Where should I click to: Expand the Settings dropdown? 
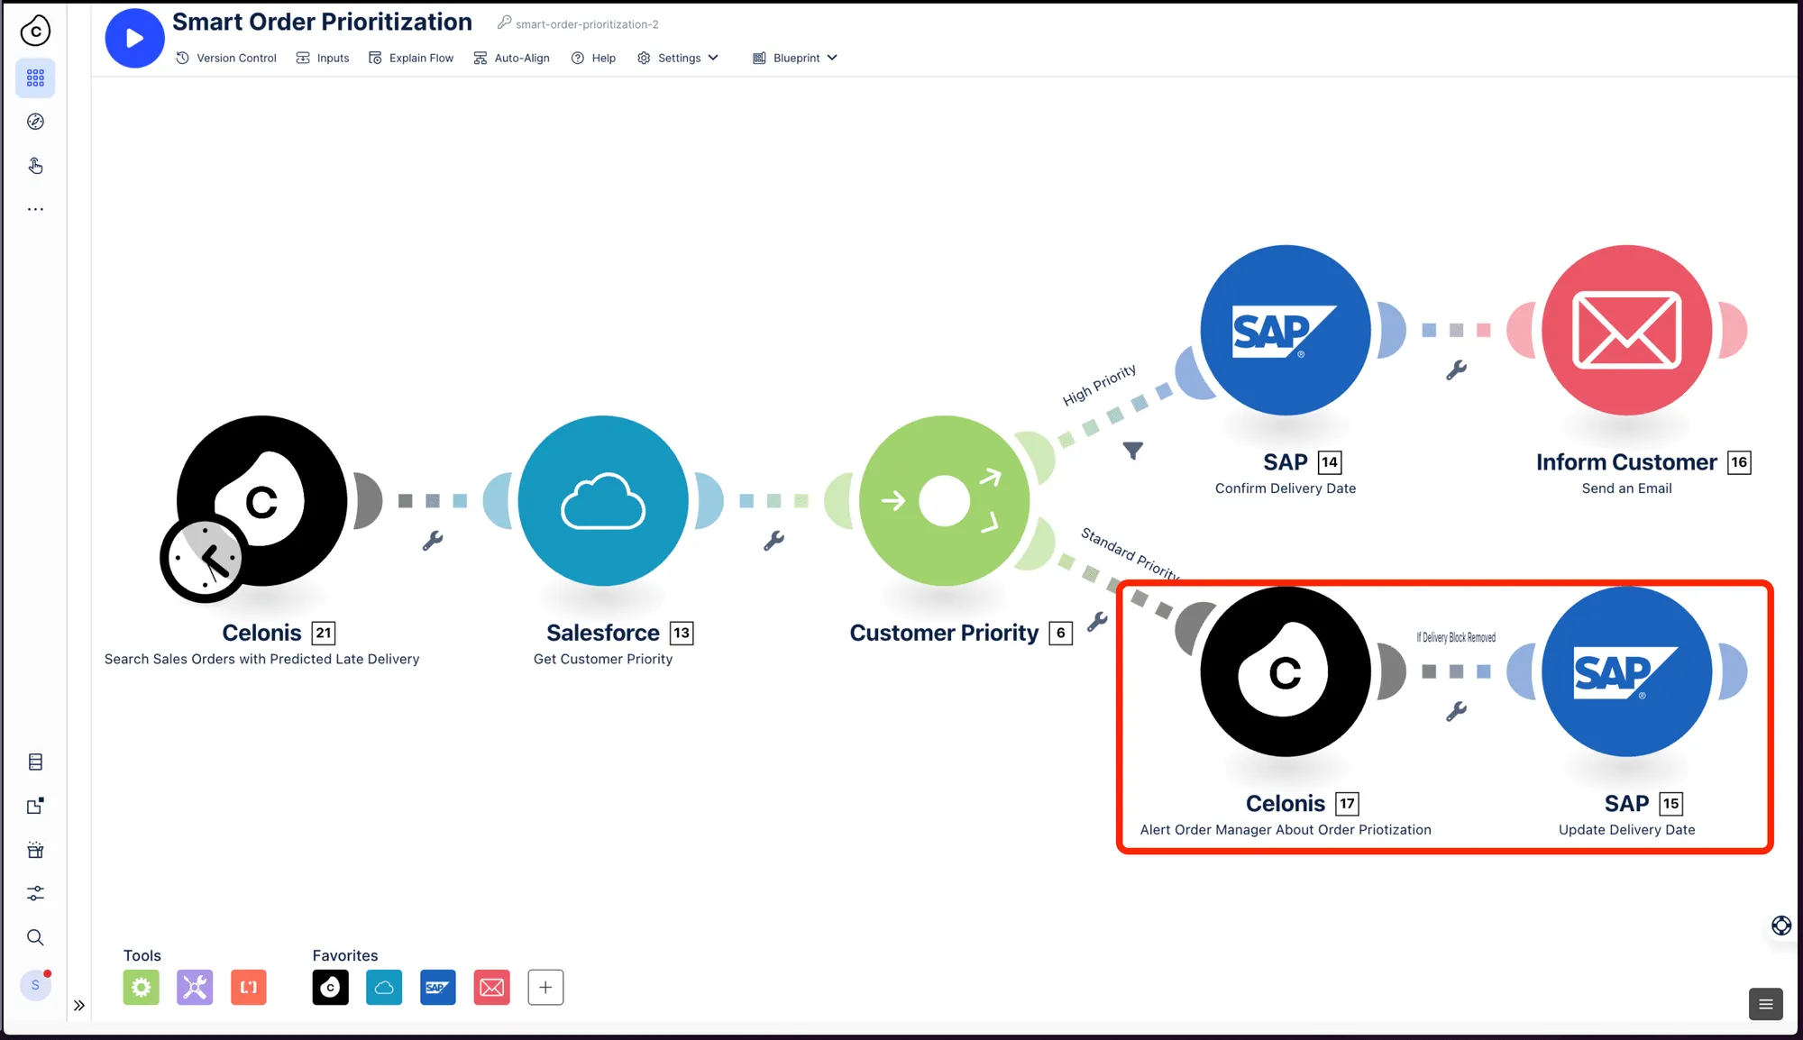coord(678,58)
